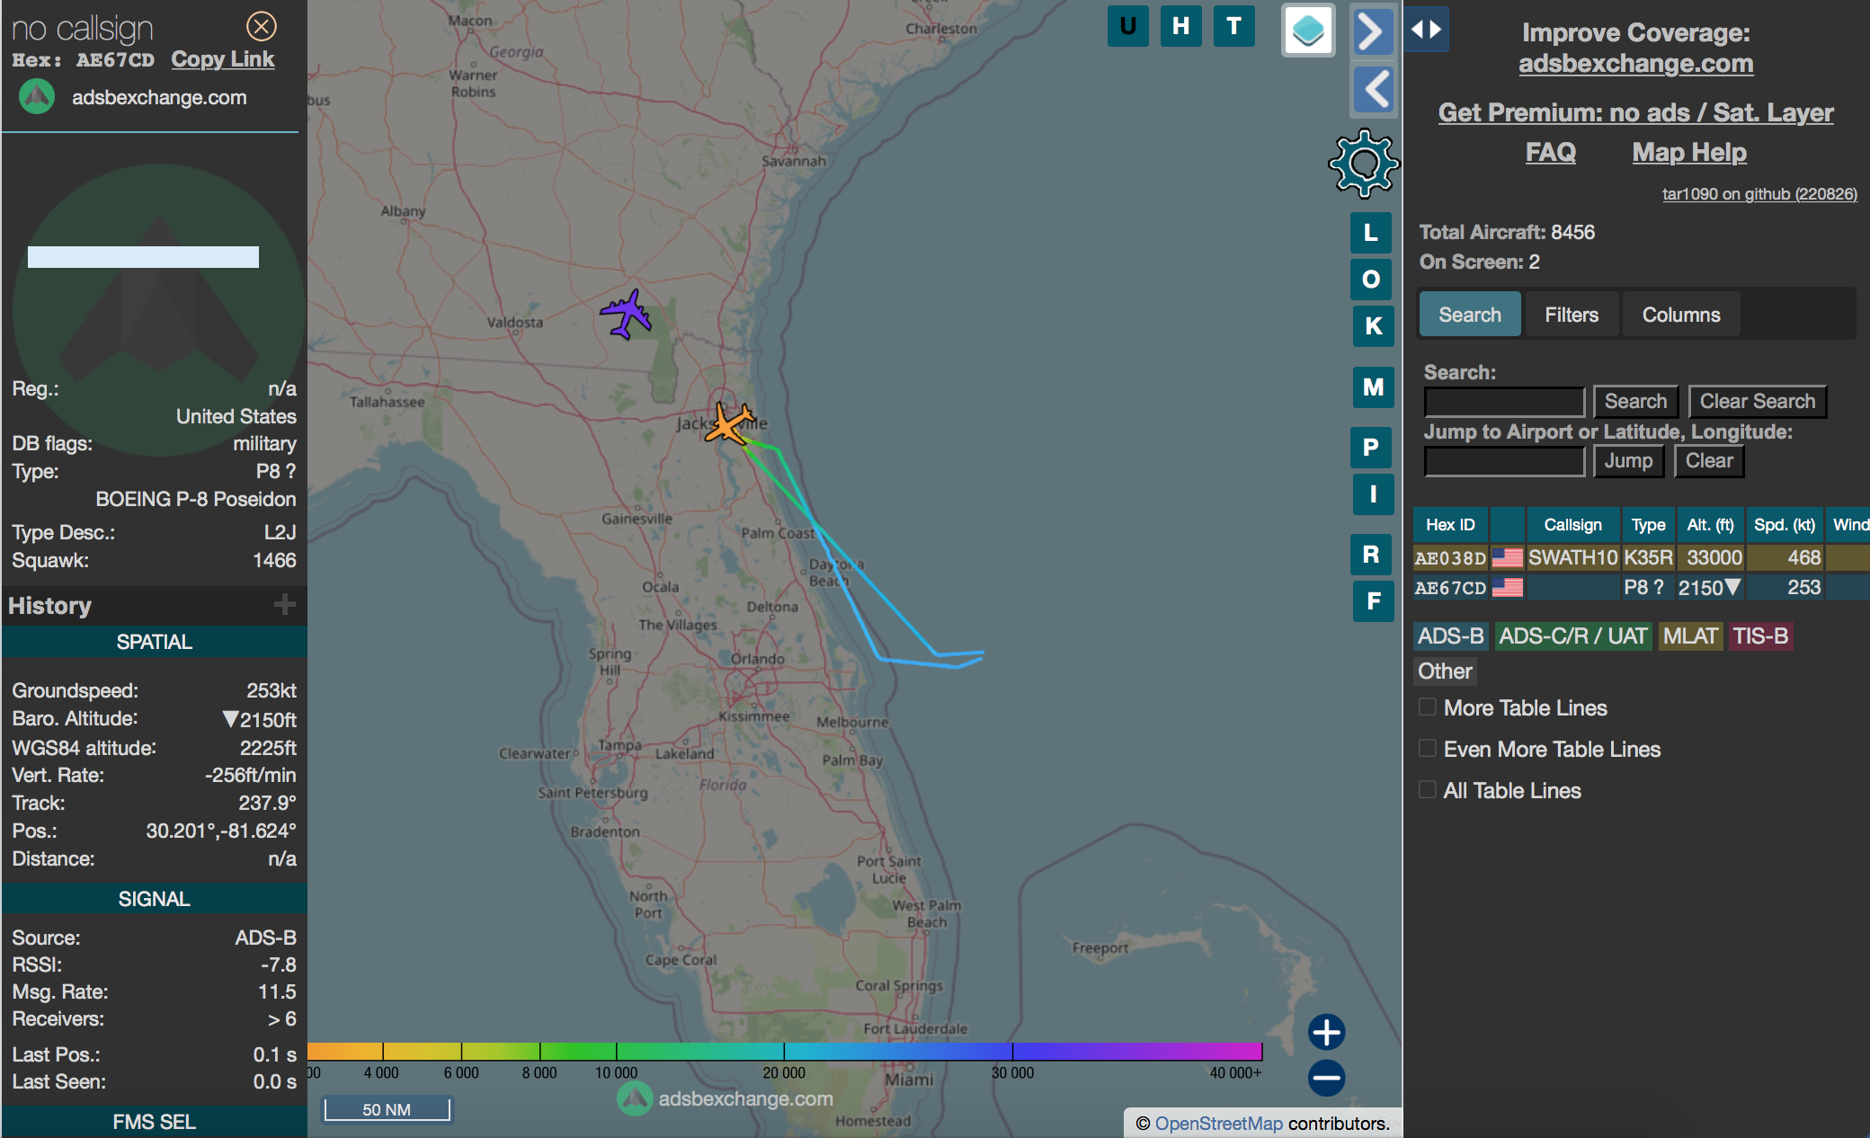
Task: Toggle the MLAT source filter
Action: pyautogui.click(x=1690, y=636)
